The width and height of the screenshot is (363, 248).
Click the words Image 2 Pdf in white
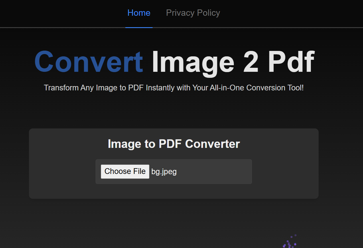pos(232,61)
